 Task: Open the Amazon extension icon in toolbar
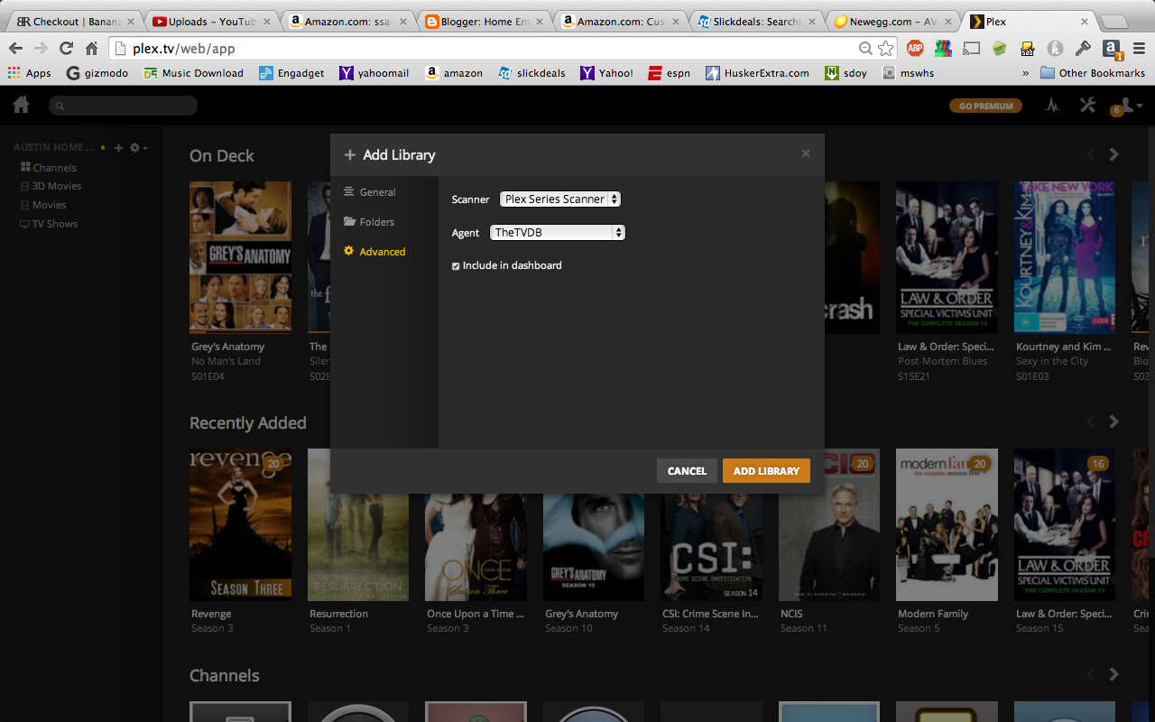point(1112,49)
